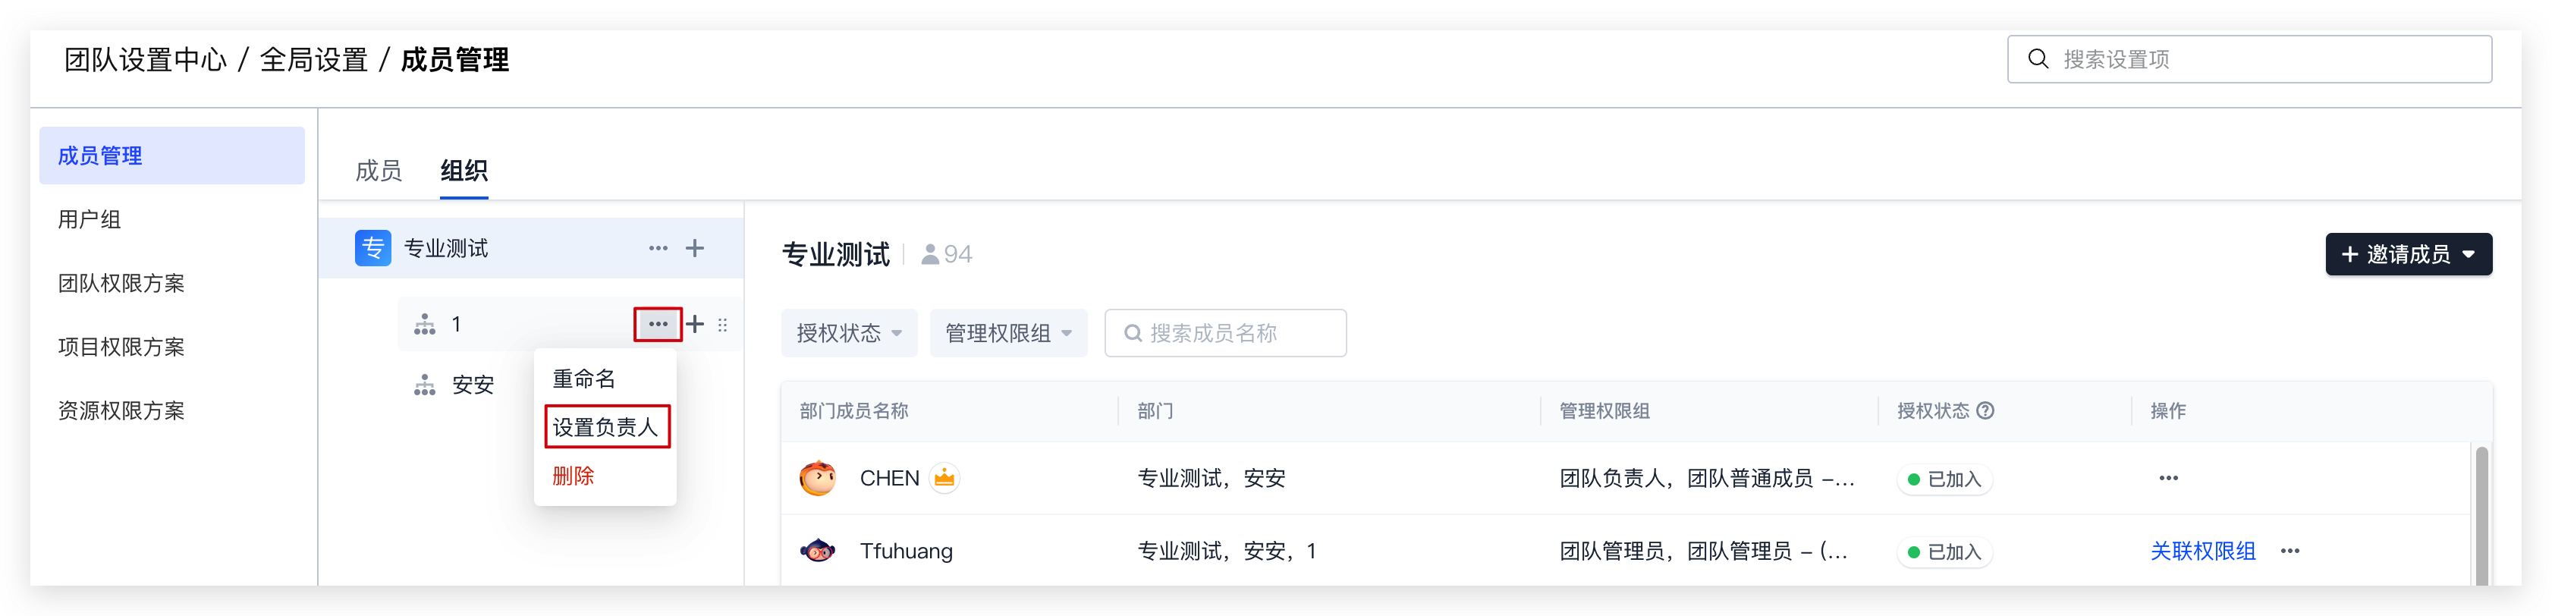
Task: Click the member count icon showing 94
Action: [x=930, y=256]
